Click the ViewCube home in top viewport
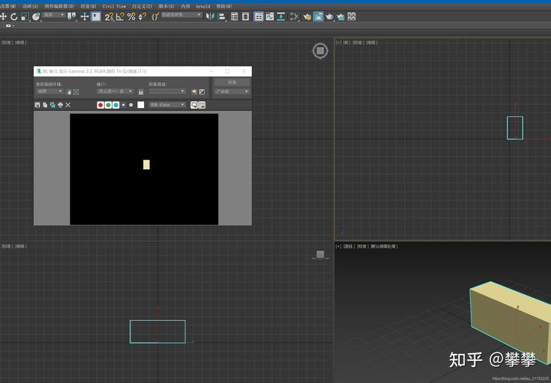 click(x=320, y=51)
